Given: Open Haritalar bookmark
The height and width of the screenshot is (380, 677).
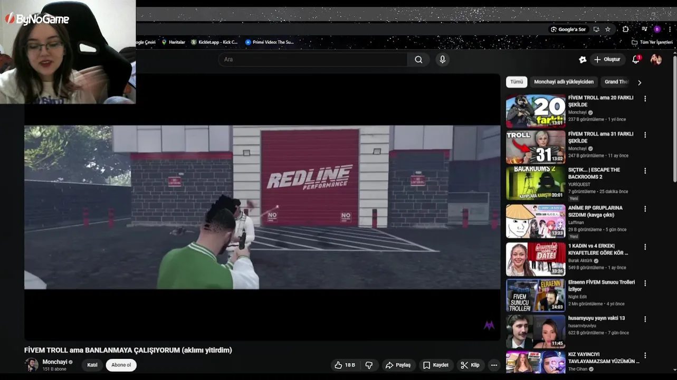Looking at the screenshot, I should (x=173, y=42).
